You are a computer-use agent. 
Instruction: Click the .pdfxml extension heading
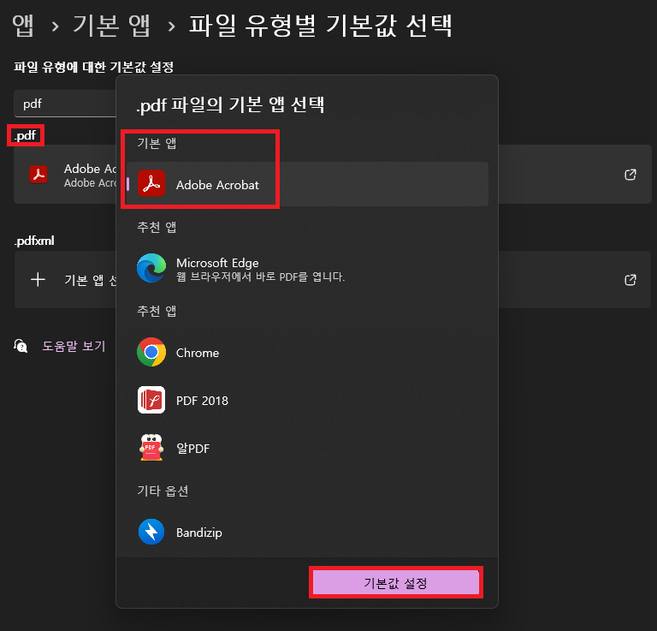(34, 241)
